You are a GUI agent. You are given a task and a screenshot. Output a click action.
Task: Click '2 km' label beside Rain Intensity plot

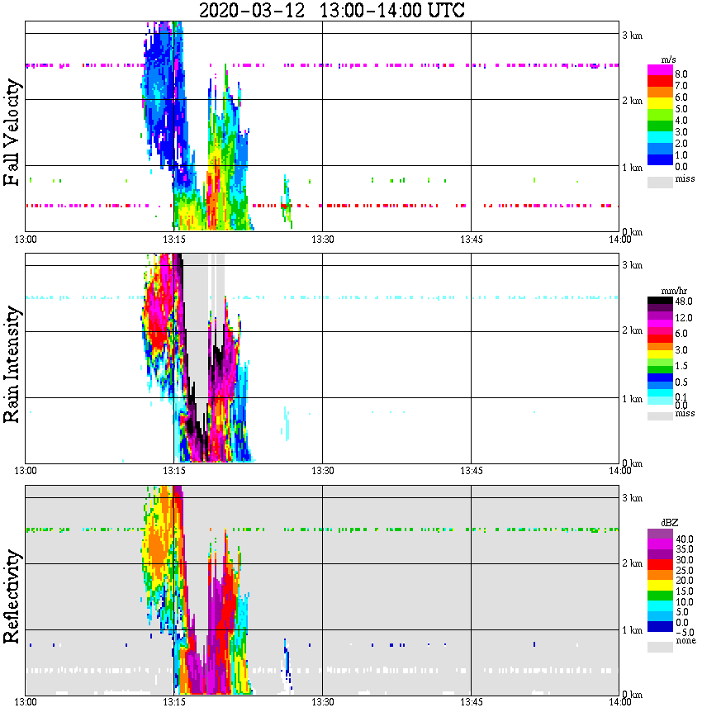pos(633,330)
